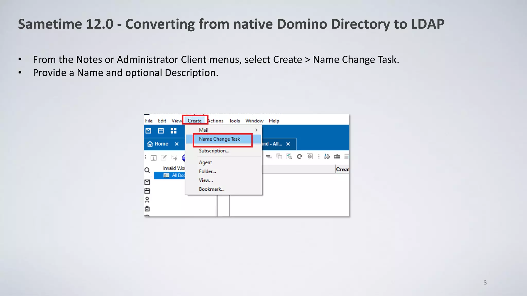Click the search magnifier in the left sidebar

(147, 170)
